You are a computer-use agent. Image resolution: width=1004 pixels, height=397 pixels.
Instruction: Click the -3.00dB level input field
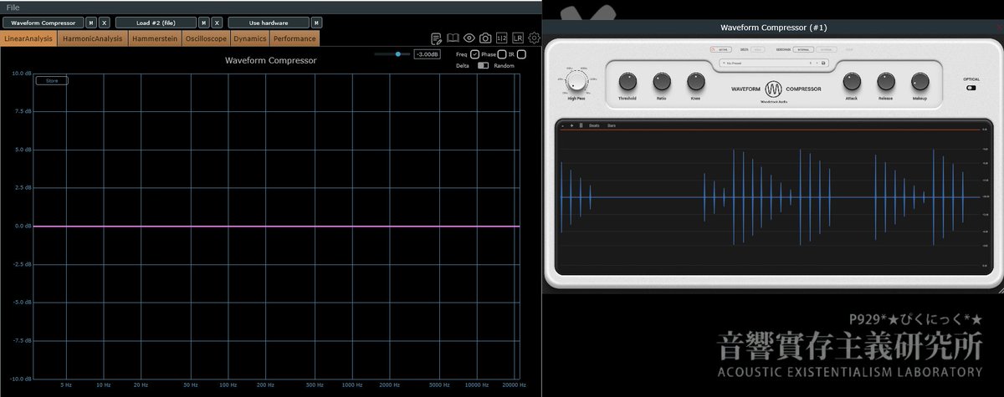pyautogui.click(x=428, y=54)
